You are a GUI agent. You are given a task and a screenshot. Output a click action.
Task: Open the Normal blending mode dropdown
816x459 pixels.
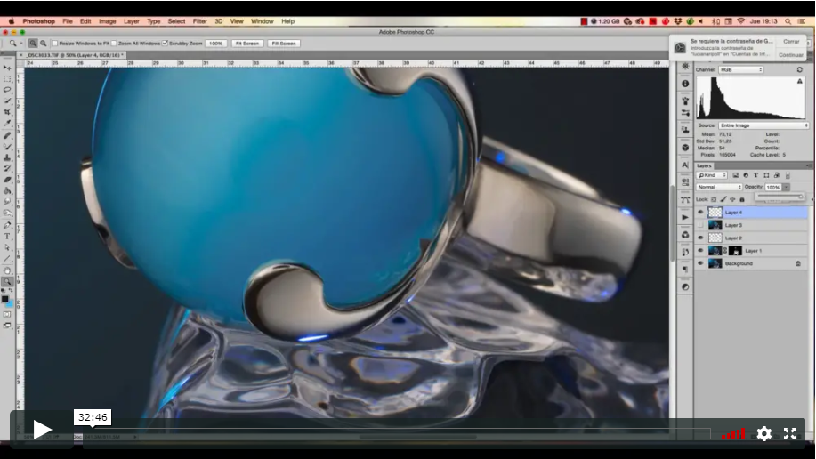719,188
